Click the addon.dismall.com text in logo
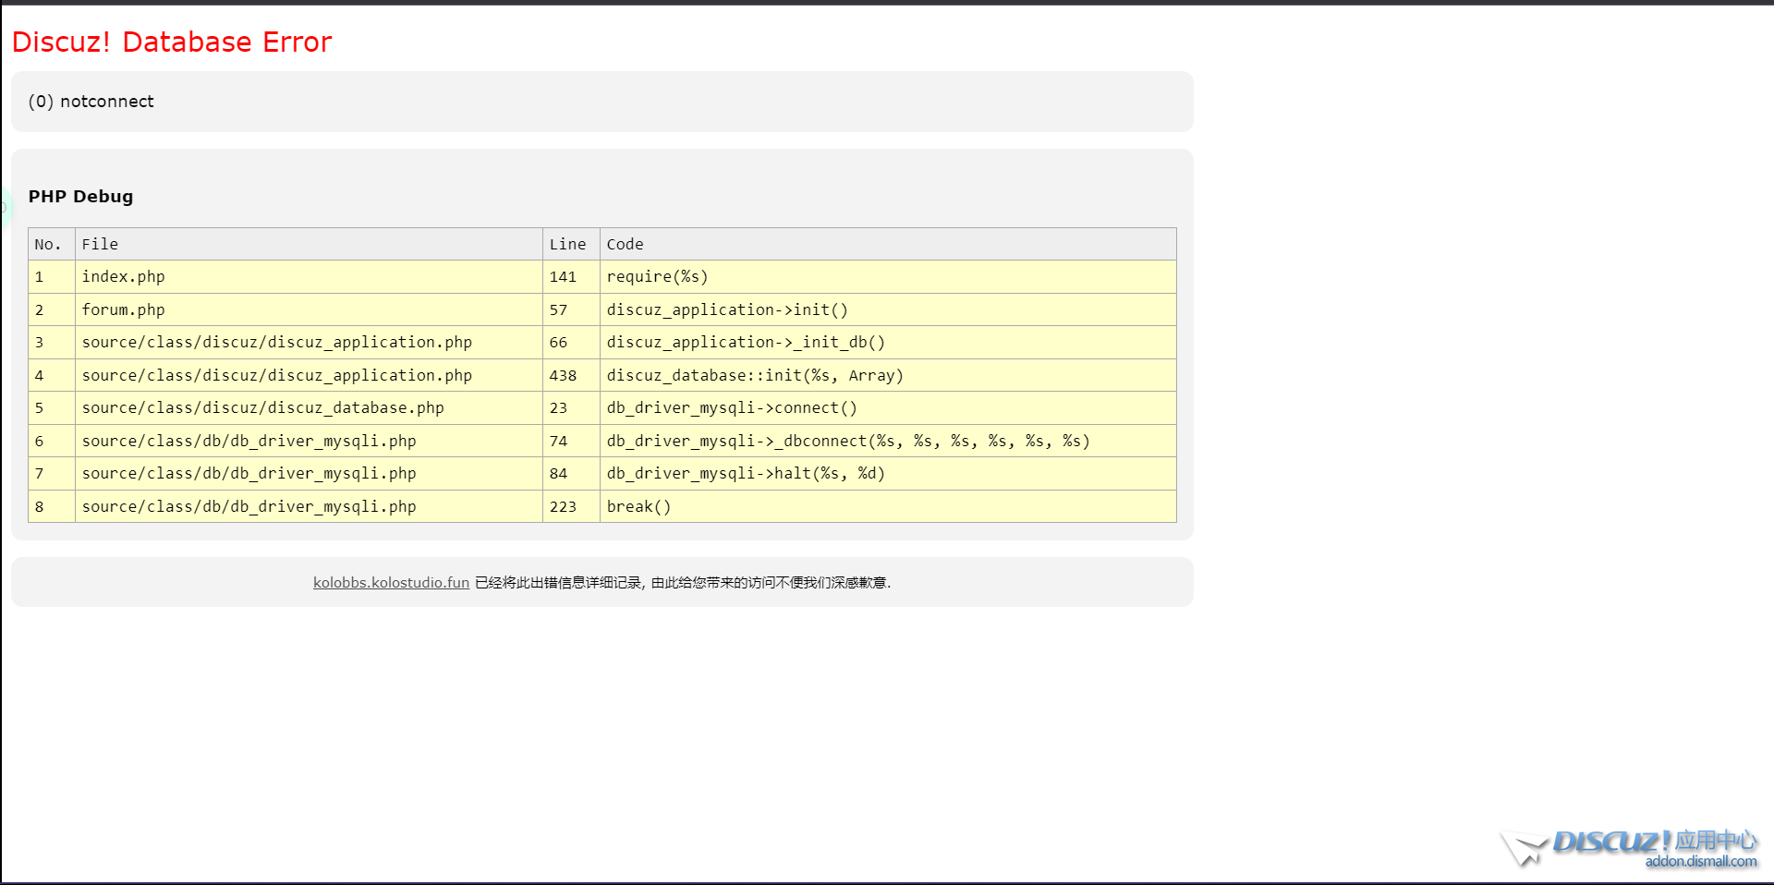Viewport: 1774px width, 885px height. pos(1700,862)
